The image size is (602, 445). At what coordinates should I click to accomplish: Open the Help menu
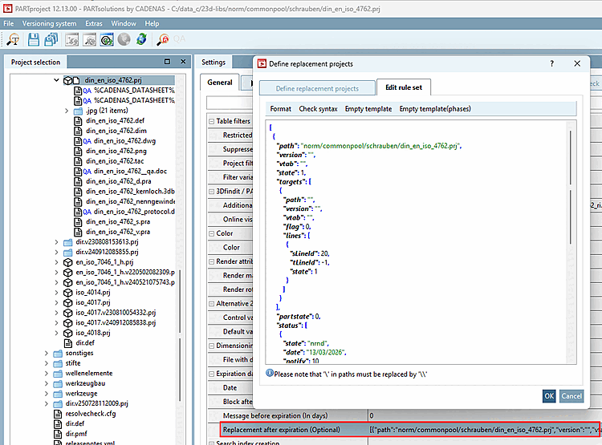pyautogui.click(x=152, y=23)
